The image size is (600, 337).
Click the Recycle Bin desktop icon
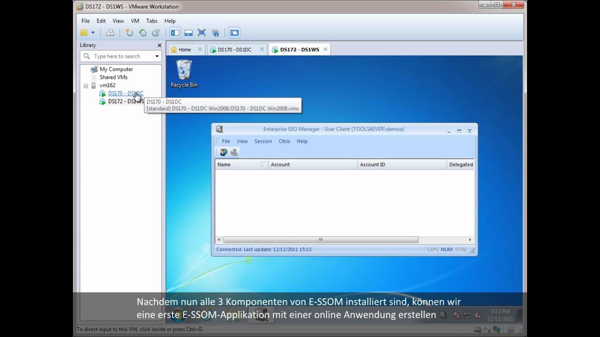(184, 74)
